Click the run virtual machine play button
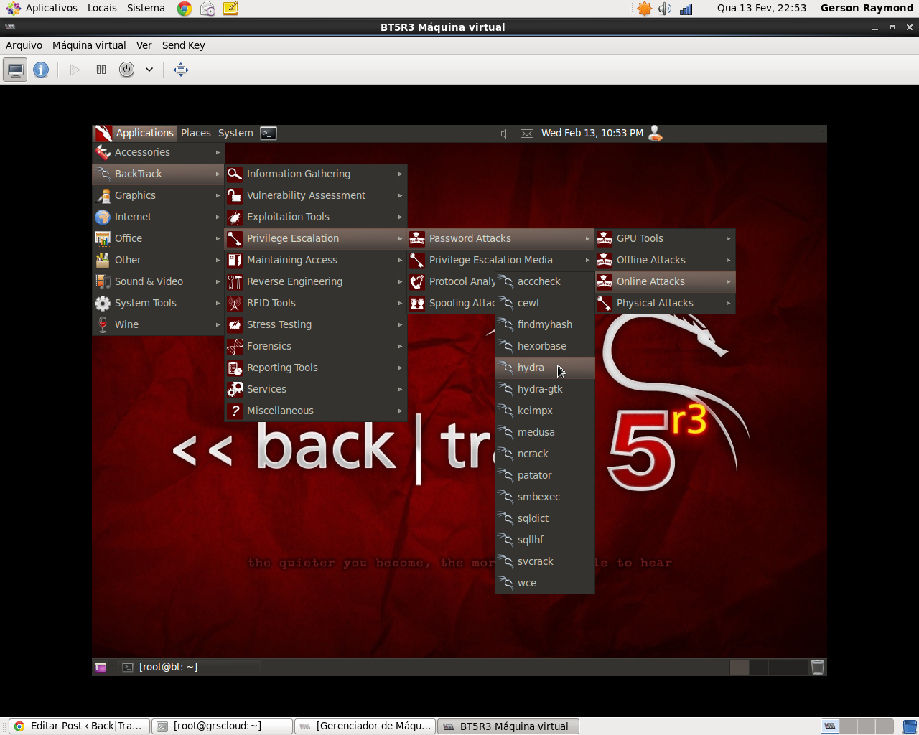The image size is (919, 735). 75,70
